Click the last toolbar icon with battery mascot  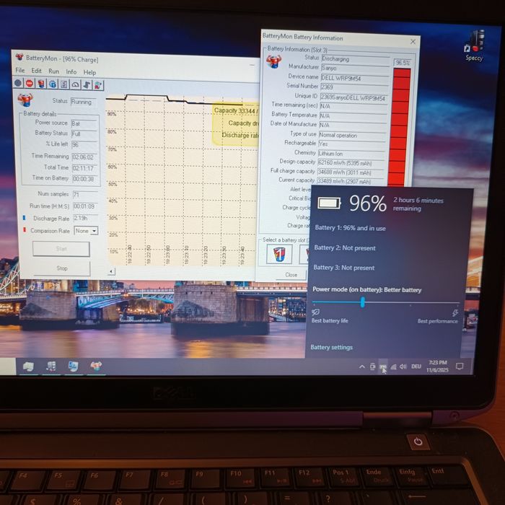(98, 86)
